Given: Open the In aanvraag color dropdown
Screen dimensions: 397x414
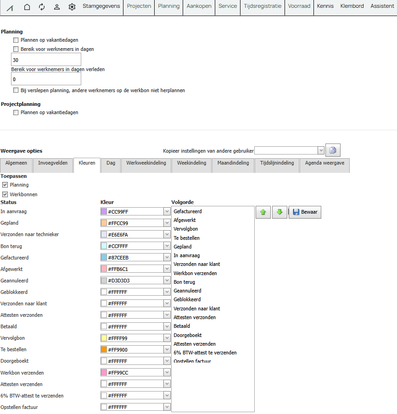Looking at the screenshot, I should pyautogui.click(x=167, y=212).
